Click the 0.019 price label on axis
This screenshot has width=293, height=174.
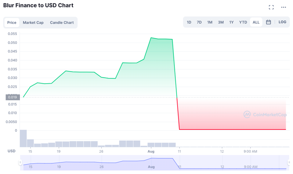coord(13,97)
